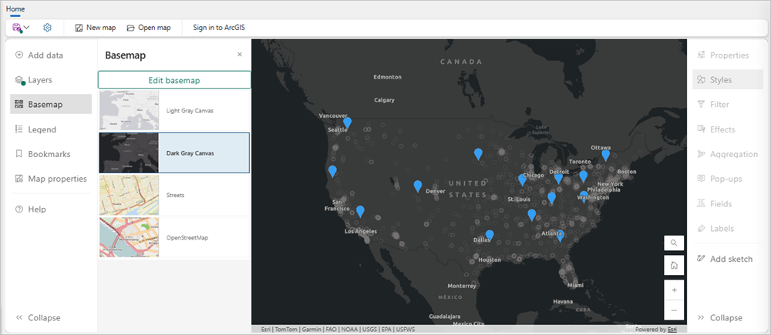Click the Home extent button on map

click(x=674, y=265)
